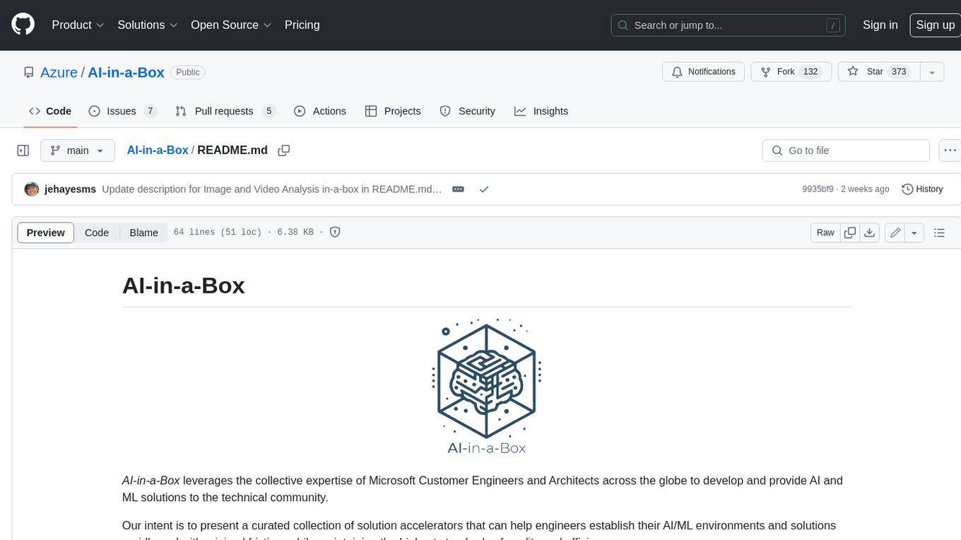Fork the repository with Fork button
Screen dimensions: 961x540
point(791,72)
